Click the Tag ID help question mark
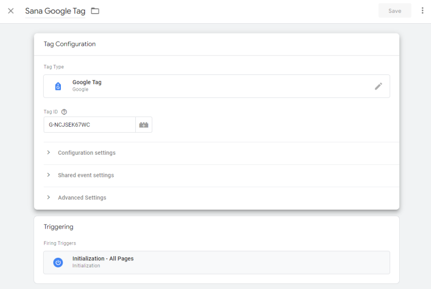This screenshot has height=289, width=431. (x=64, y=112)
